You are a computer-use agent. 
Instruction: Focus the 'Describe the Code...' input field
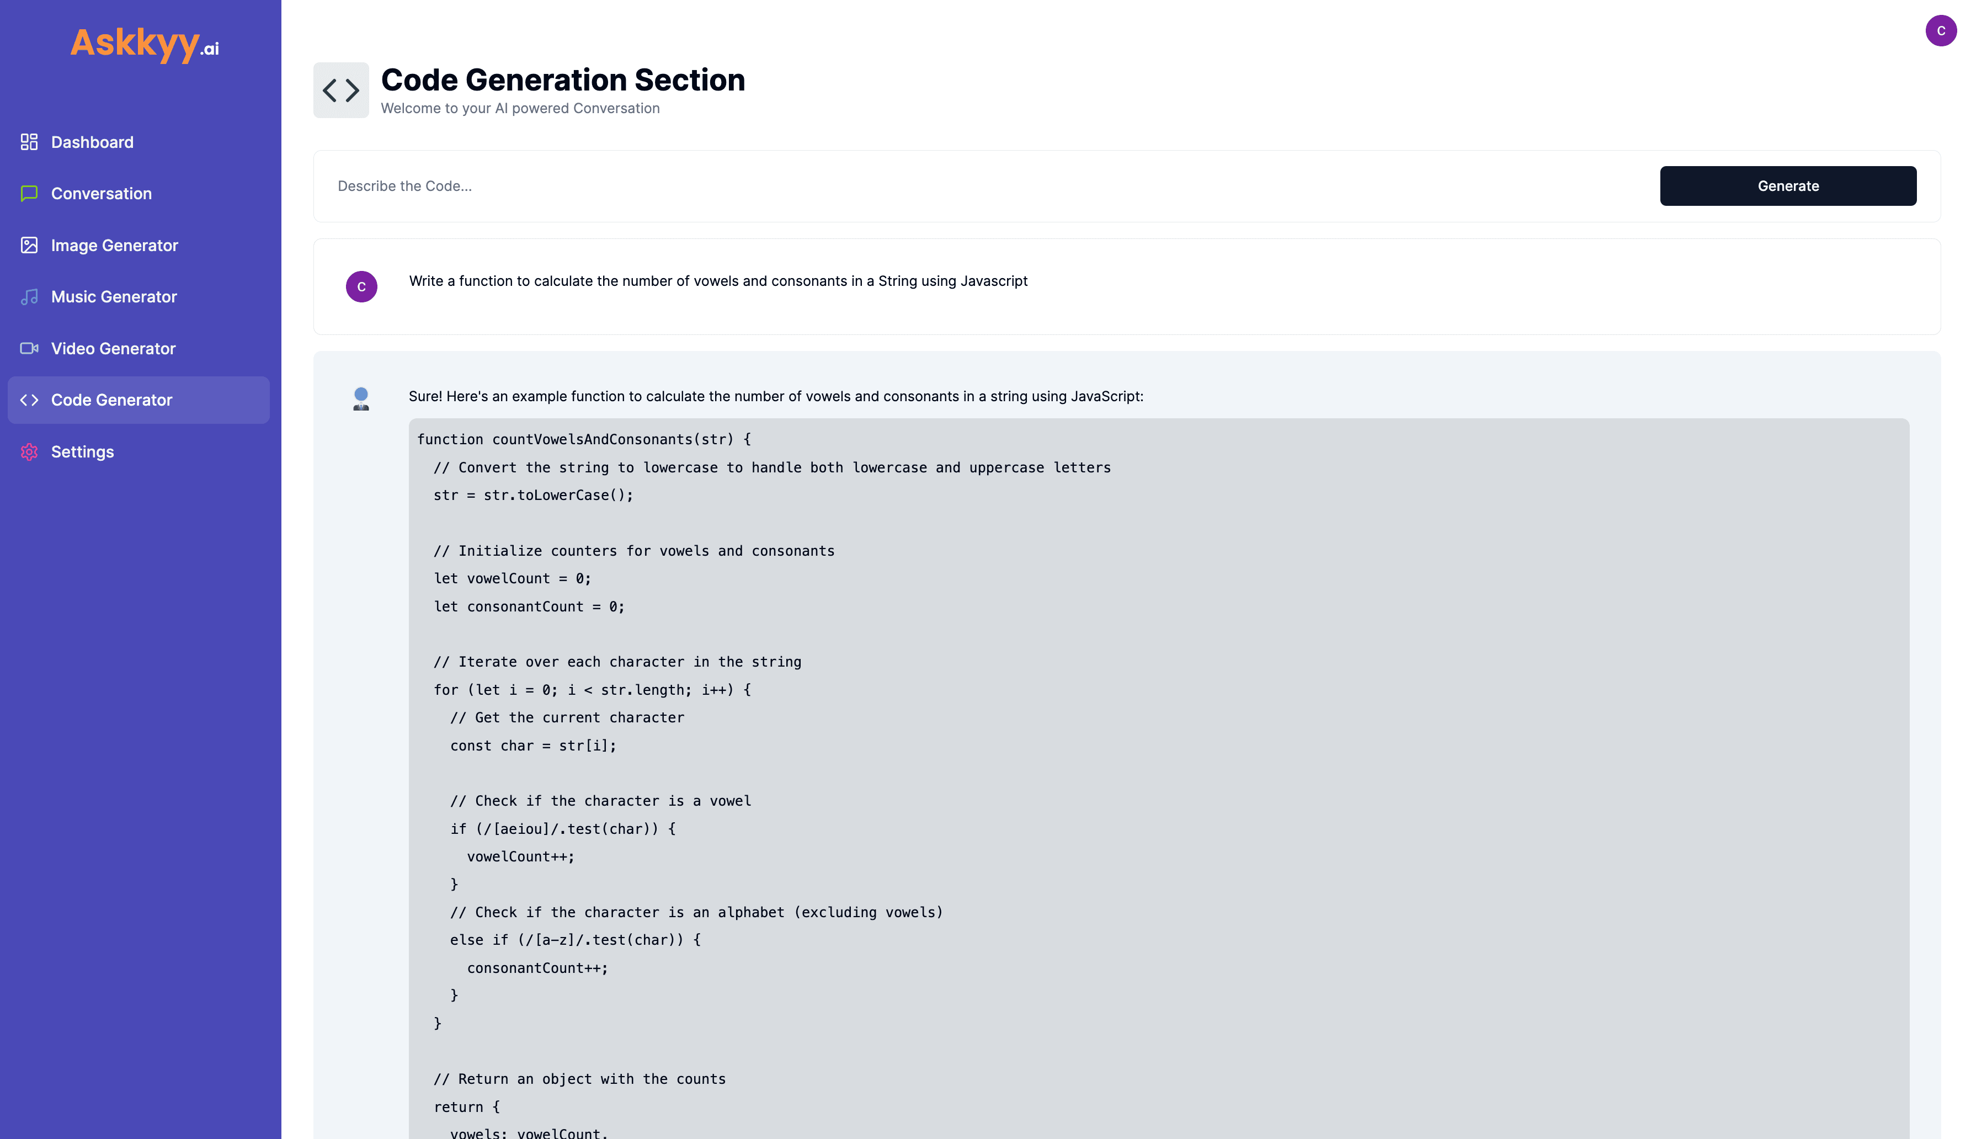pyautogui.click(x=985, y=186)
